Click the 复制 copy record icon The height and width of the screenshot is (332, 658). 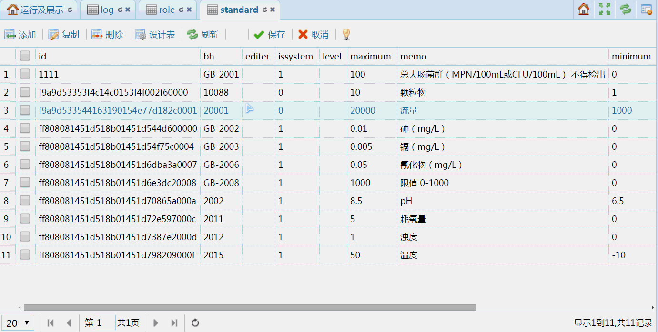click(64, 34)
